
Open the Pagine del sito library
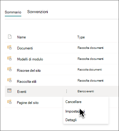point(28,103)
